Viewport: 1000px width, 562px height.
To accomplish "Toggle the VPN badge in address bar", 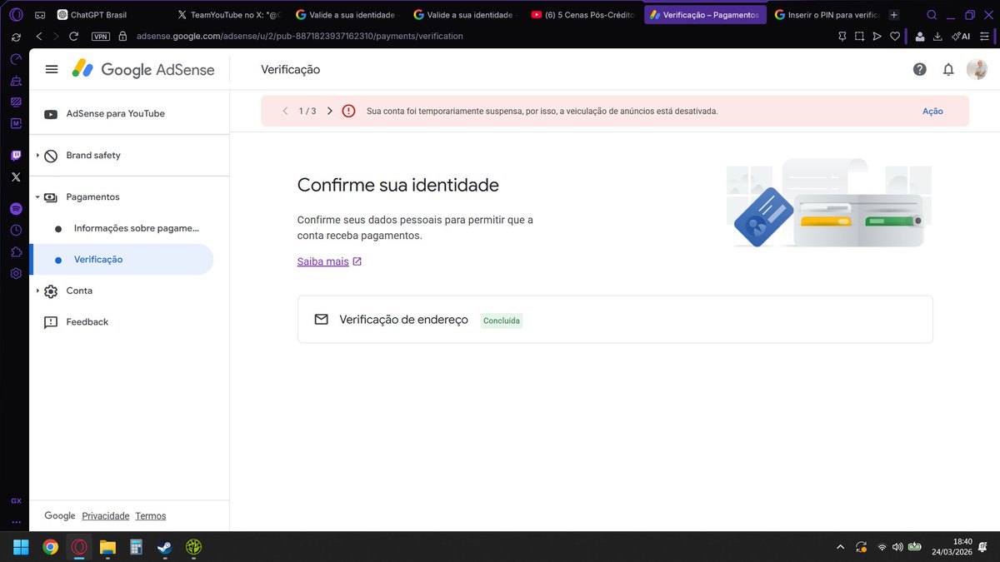I will pos(101,37).
